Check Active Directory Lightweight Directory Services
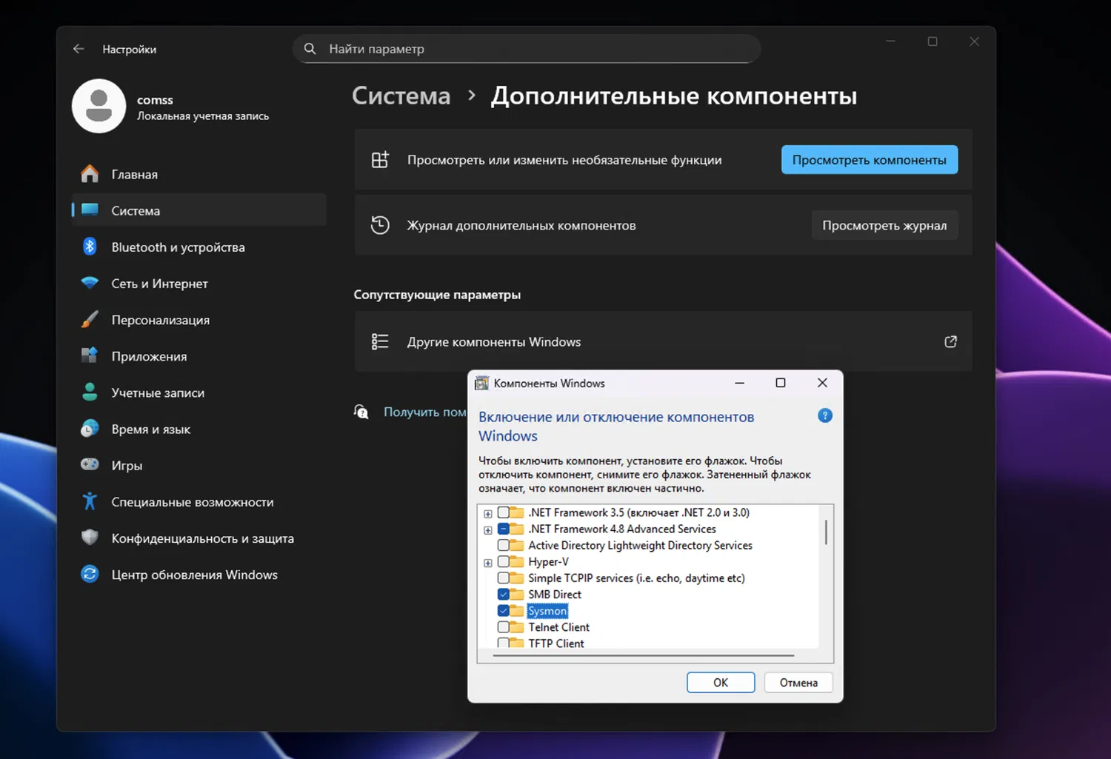Image resolution: width=1111 pixels, height=759 pixels. pyautogui.click(x=504, y=545)
